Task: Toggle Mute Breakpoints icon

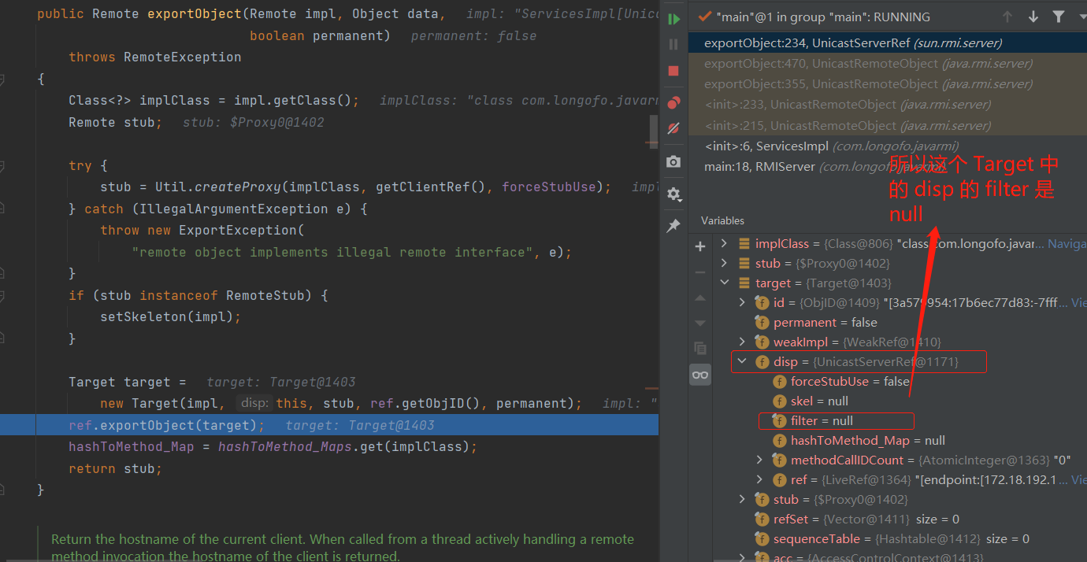Action: 673,128
